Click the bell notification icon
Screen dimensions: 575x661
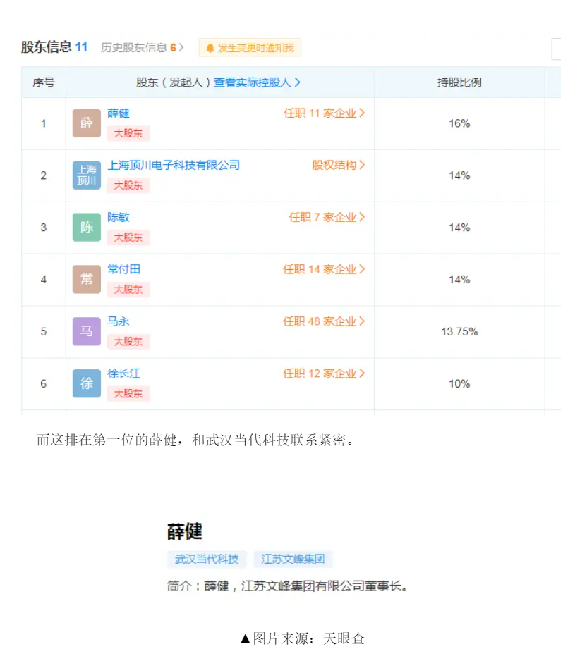click(x=210, y=48)
